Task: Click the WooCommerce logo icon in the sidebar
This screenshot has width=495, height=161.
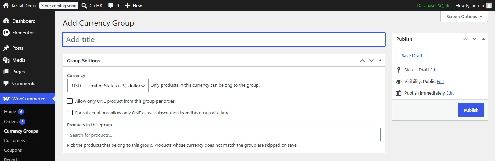Action: tap(6, 99)
